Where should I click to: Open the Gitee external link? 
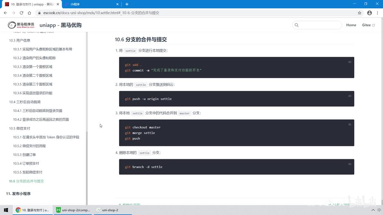point(368,25)
